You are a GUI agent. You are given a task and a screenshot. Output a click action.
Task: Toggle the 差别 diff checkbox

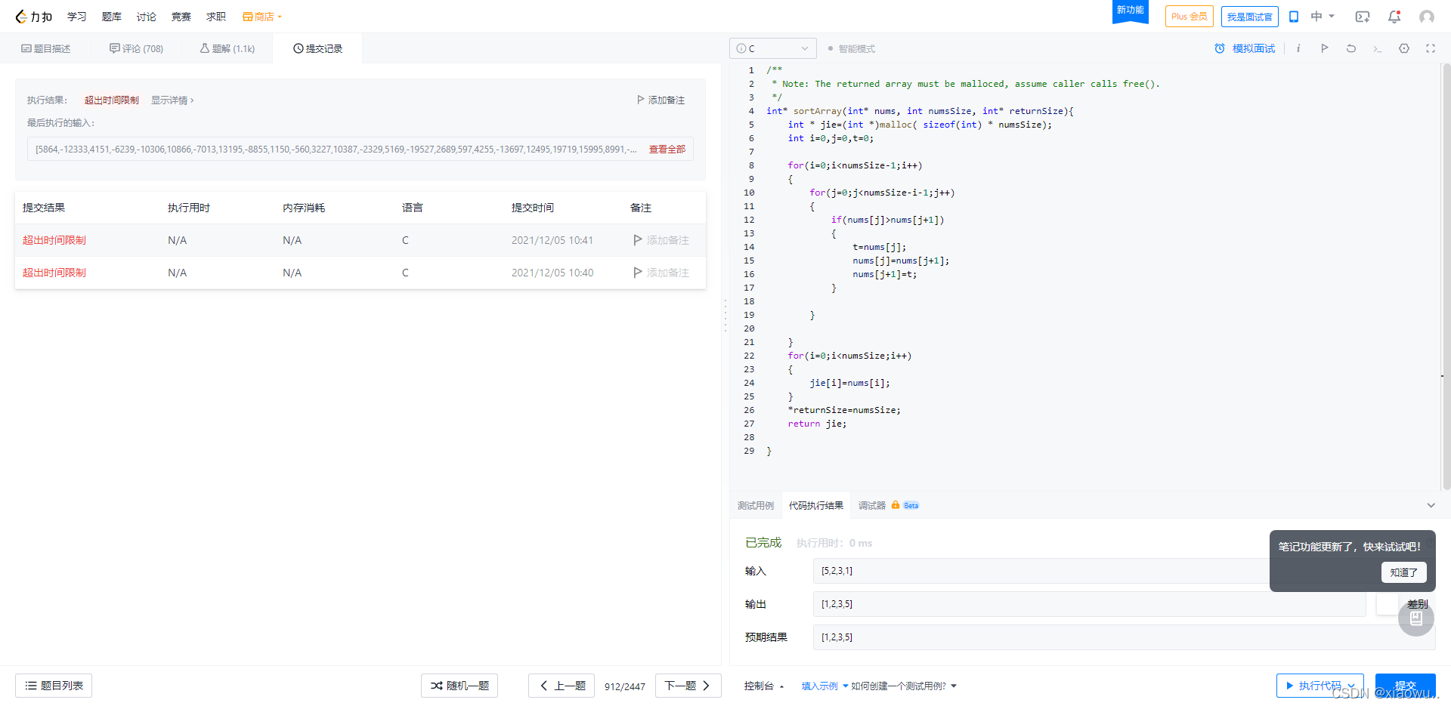click(x=1388, y=603)
